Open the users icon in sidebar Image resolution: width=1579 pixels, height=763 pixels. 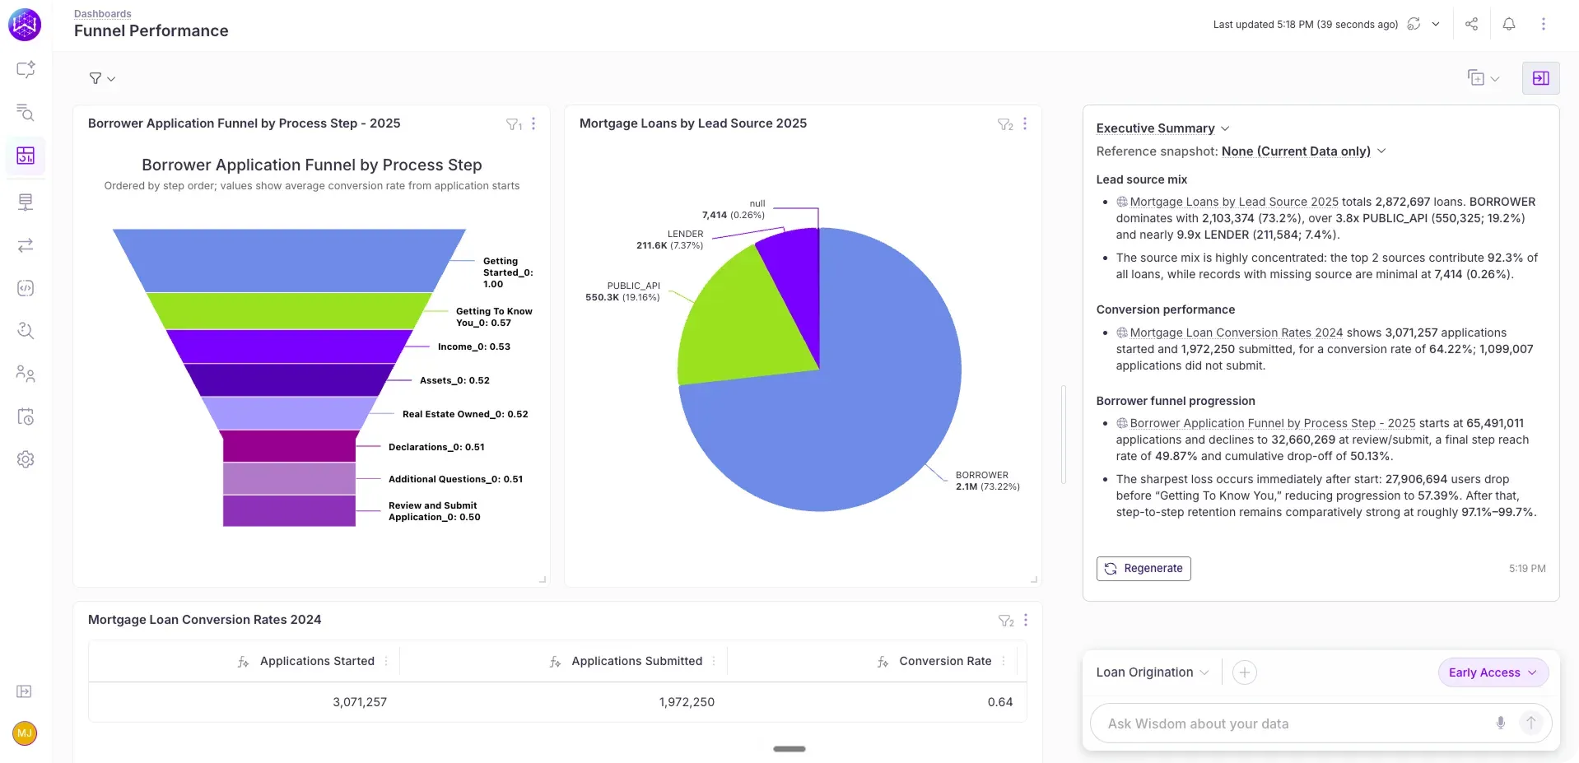tap(26, 374)
